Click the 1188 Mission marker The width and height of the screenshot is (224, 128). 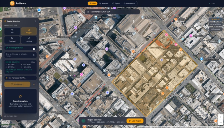[x=123, y=59]
